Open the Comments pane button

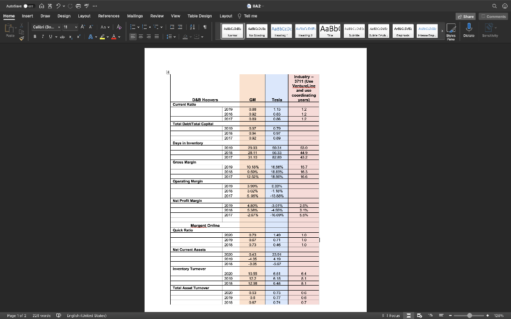493,16
